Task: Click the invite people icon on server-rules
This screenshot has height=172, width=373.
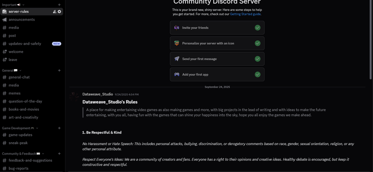Action: [x=54, y=12]
